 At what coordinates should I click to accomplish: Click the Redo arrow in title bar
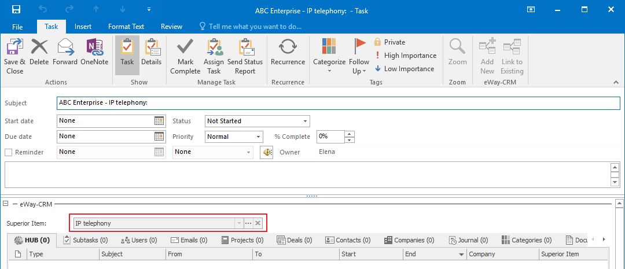[x=69, y=9]
